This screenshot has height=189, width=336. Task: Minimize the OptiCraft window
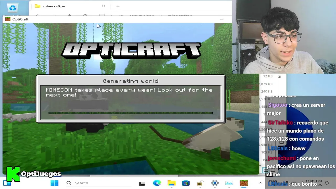point(222,19)
